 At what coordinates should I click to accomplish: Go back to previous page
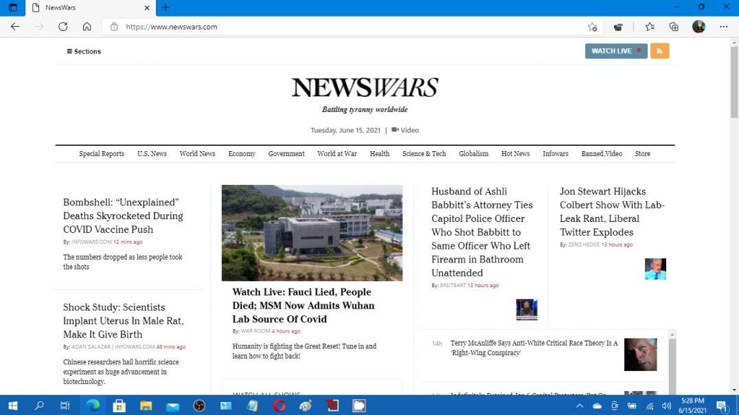point(15,27)
